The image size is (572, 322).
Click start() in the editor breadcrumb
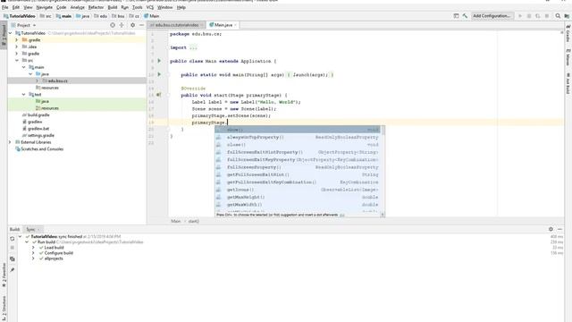[x=194, y=221]
